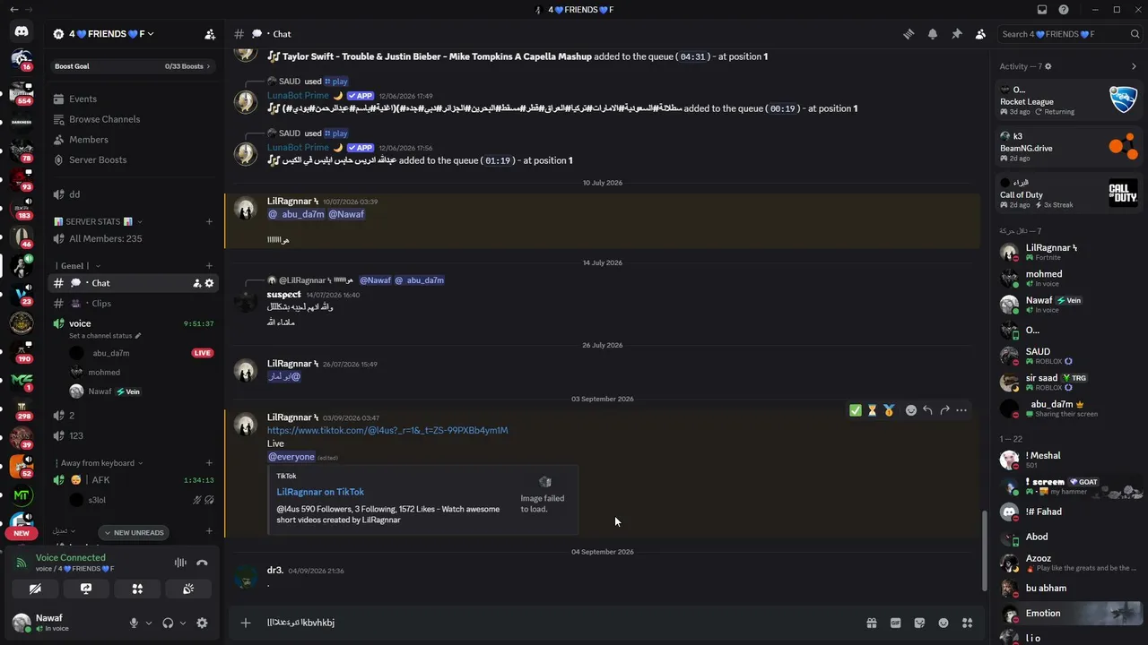Open the GIF picker in message bar
This screenshot has height=645, width=1148.
(895, 623)
